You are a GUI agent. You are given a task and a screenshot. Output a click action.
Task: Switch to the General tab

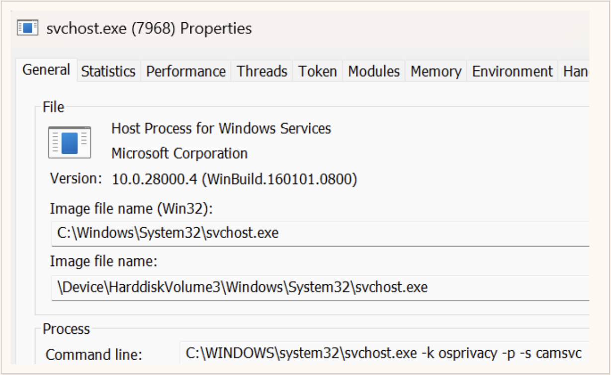(x=46, y=70)
